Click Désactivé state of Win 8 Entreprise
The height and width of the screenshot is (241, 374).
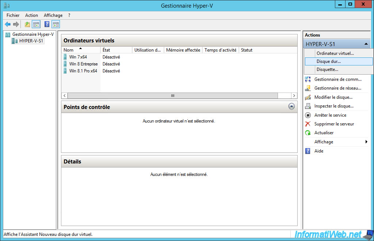point(111,64)
